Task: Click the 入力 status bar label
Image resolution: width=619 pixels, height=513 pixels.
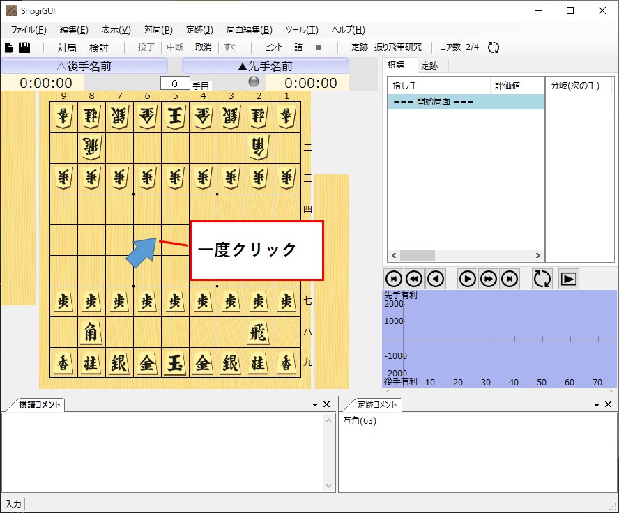Action: click(13, 504)
